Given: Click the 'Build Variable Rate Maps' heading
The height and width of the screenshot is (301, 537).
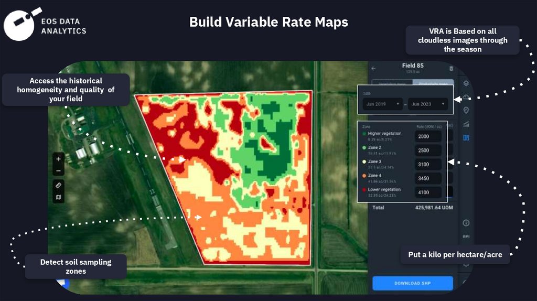Looking at the screenshot, I should pos(268,22).
